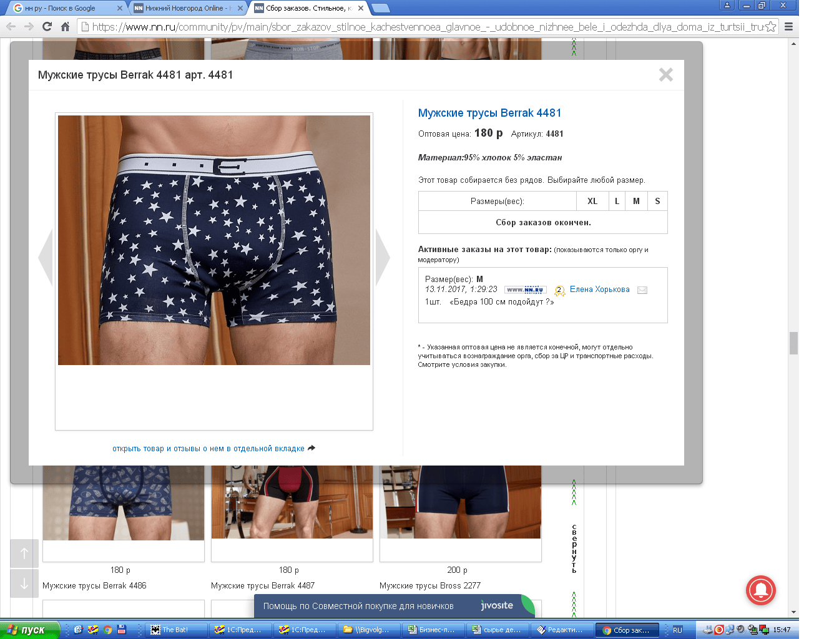
Task: Click the red Opera icon in system tray
Action: point(719,630)
